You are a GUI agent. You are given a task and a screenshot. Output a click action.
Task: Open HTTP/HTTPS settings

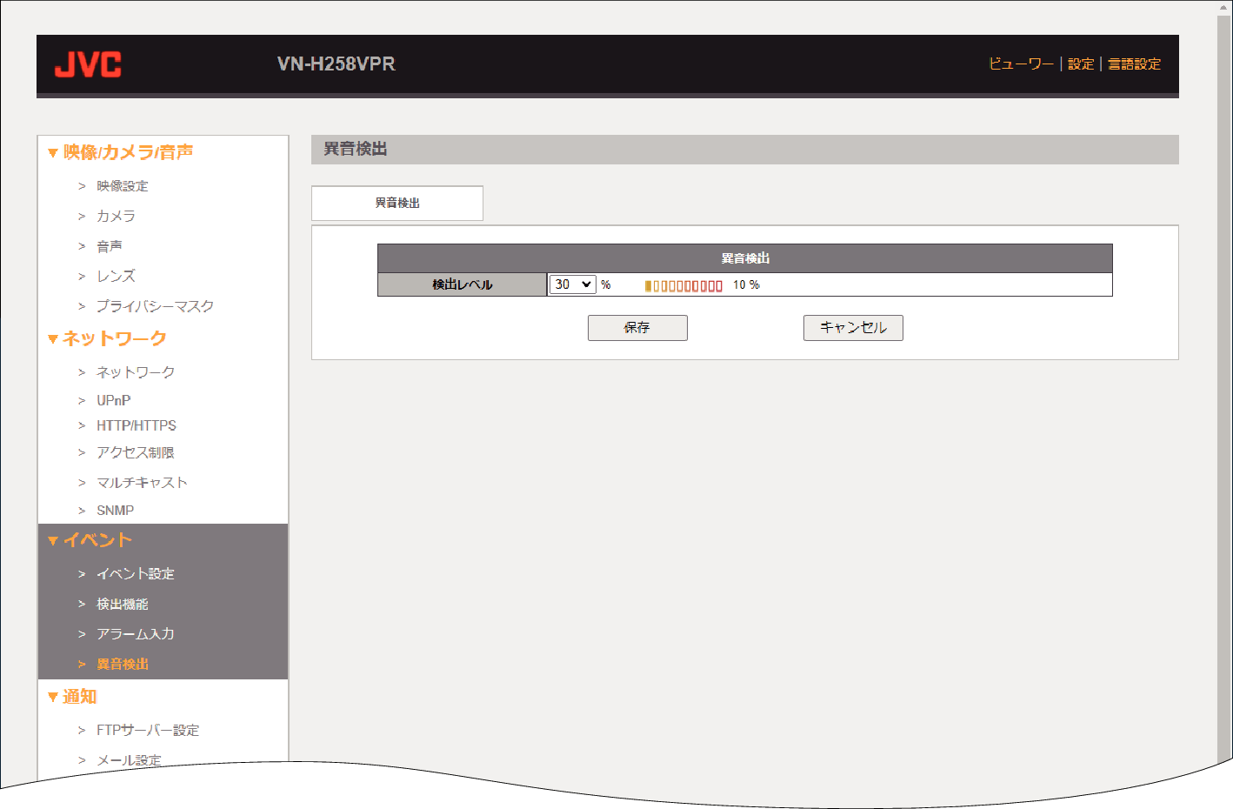pyautogui.click(x=137, y=425)
